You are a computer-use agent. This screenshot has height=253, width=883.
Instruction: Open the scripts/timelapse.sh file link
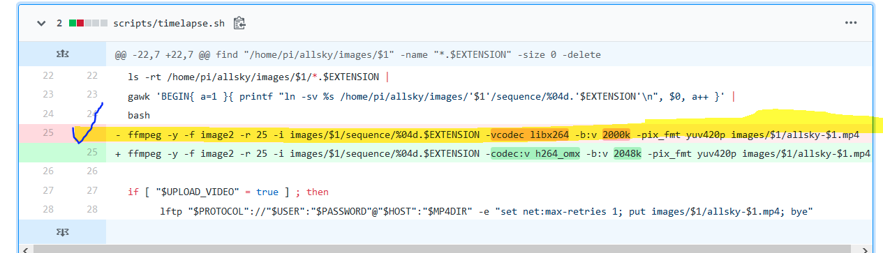[x=169, y=23]
